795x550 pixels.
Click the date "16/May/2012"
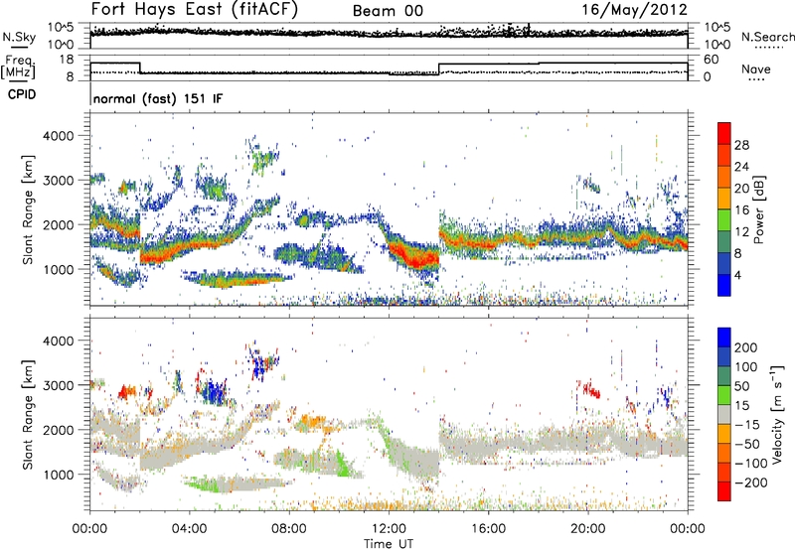coord(634,9)
